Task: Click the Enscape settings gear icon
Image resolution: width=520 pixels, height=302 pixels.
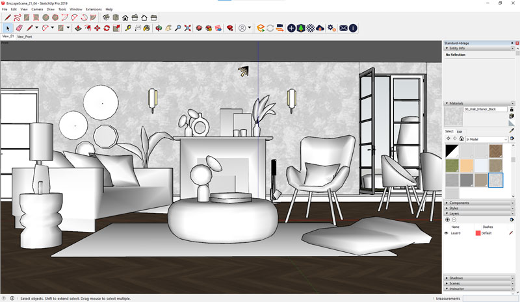Action: (331, 29)
